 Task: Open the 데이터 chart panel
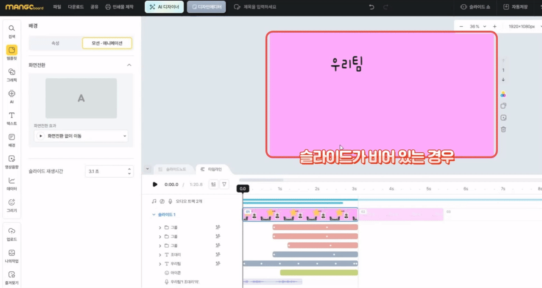[x=12, y=183]
